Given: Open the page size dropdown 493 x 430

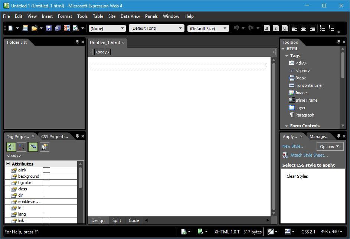Looking at the screenshot, I should (331, 232).
